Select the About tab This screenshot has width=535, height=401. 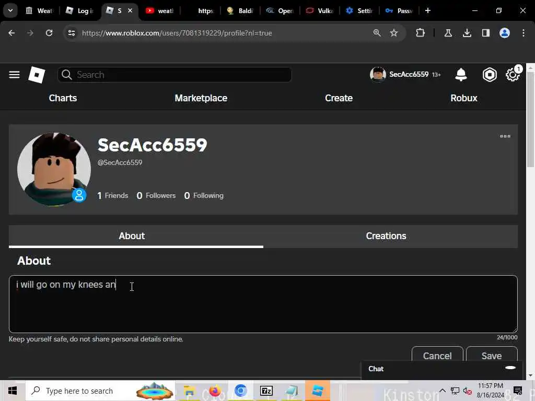click(x=132, y=236)
